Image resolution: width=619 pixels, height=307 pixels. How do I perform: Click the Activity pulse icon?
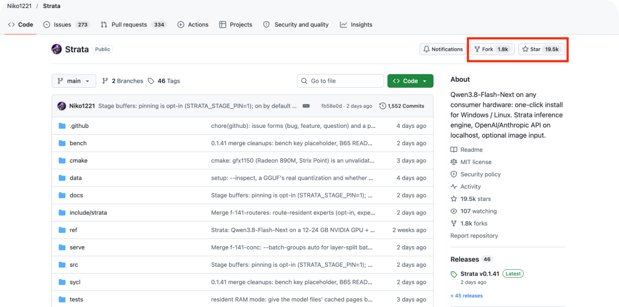point(454,186)
